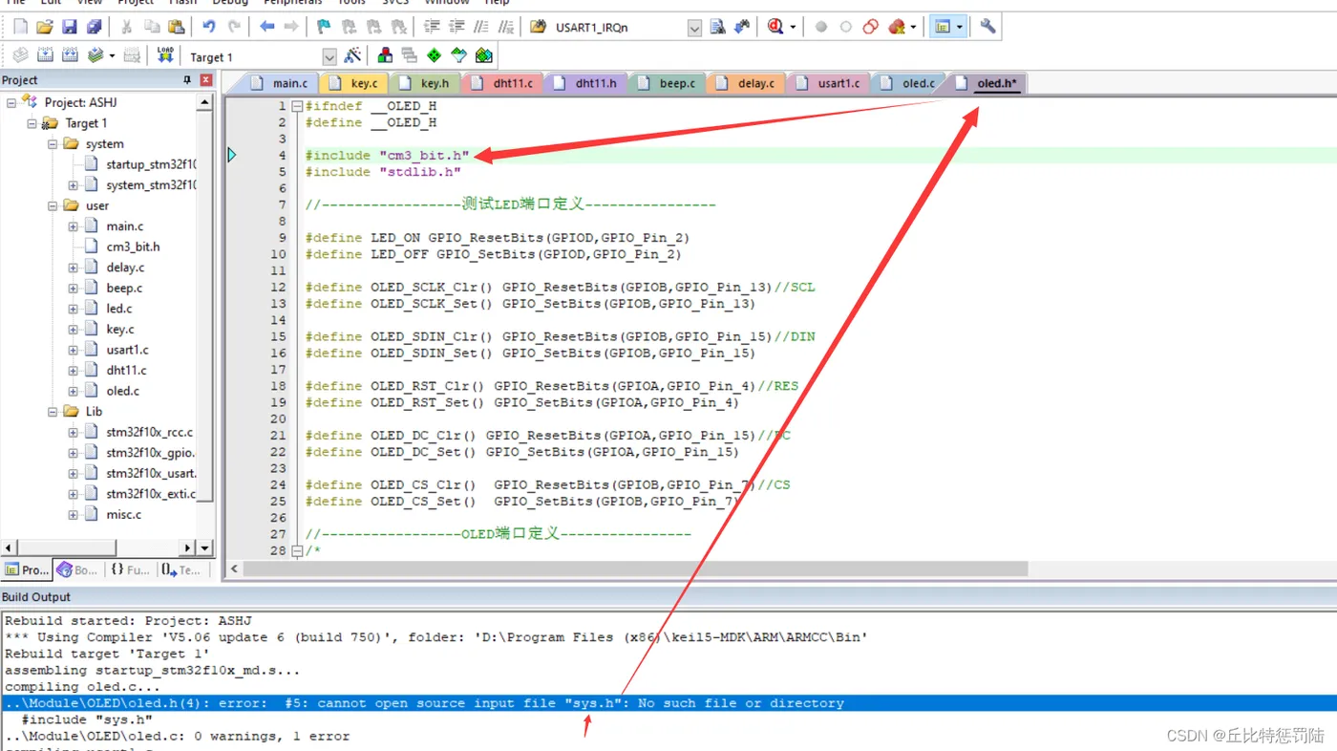1337x751 pixels.
Task: Open Options for Target with the magic wand icon
Action: [x=352, y=56]
